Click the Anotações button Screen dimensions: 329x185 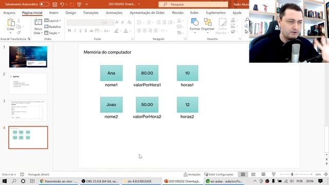[192, 175]
